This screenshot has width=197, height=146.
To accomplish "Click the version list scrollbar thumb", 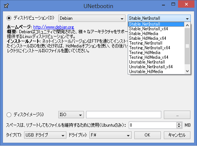I will [187, 46].
